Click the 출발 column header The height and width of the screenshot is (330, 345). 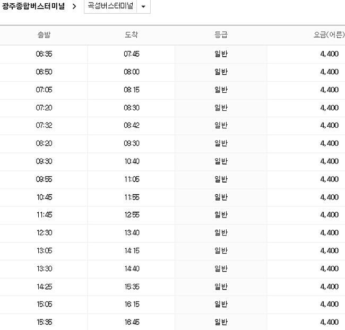[44, 35]
